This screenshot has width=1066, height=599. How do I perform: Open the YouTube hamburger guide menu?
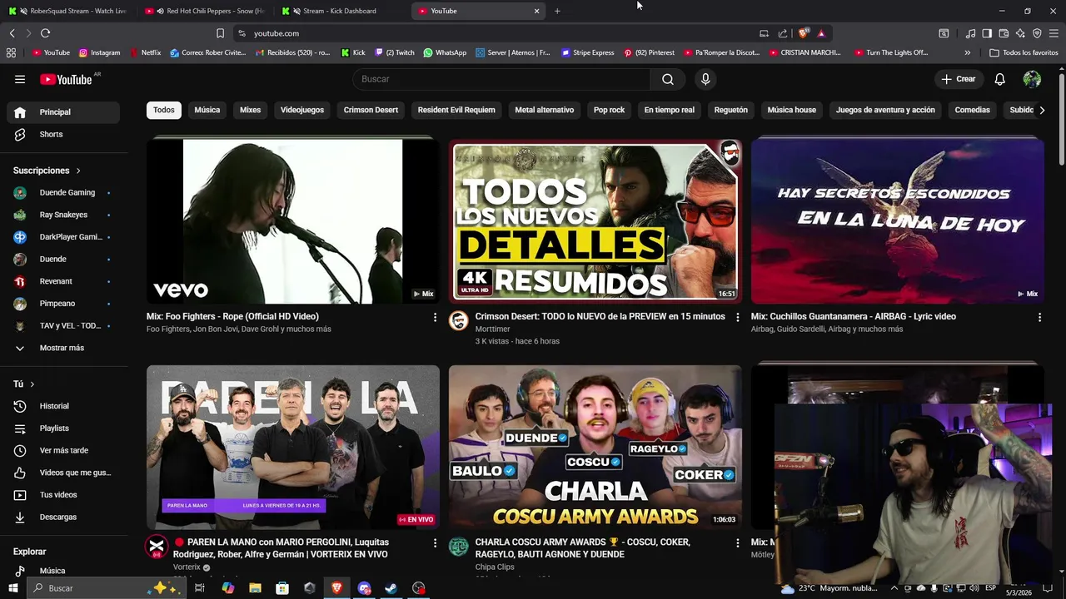[20, 79]
